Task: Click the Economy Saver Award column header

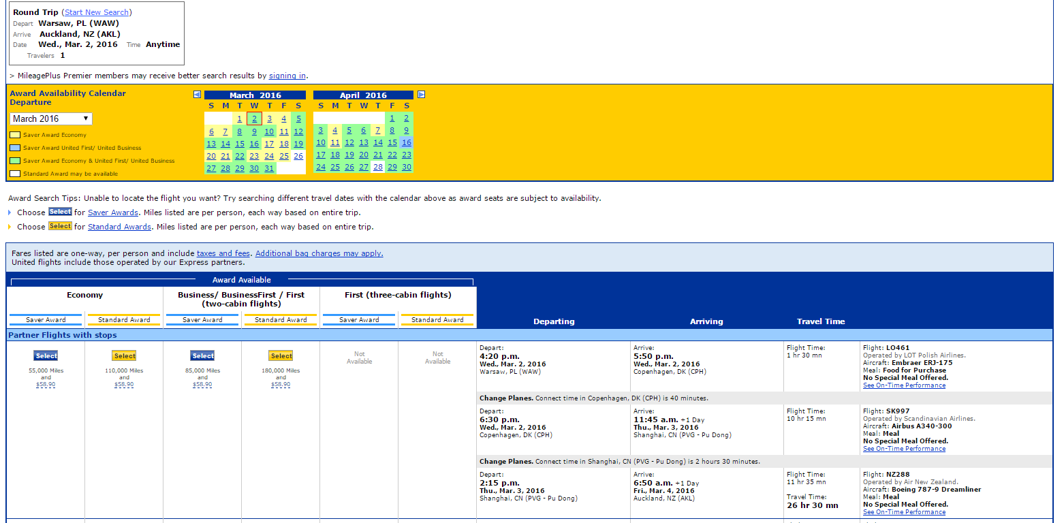Action: click(46, 319)
